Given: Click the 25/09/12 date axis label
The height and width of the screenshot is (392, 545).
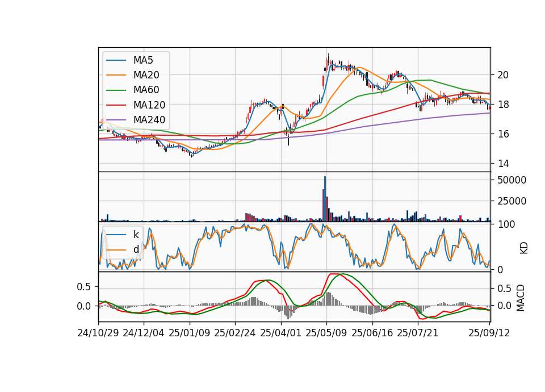Looking at the screenshot, I should point(489,333).
